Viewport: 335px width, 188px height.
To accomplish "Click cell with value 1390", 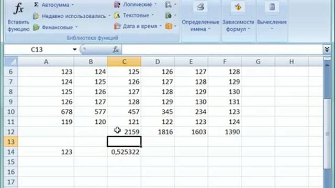I will click(x=225, y=132).
